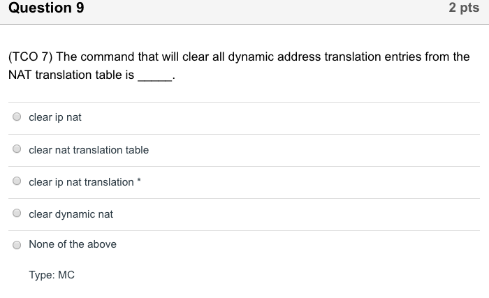Click the 'clear nat translation table' label text

pyautogui.click(x=89, y=150)
